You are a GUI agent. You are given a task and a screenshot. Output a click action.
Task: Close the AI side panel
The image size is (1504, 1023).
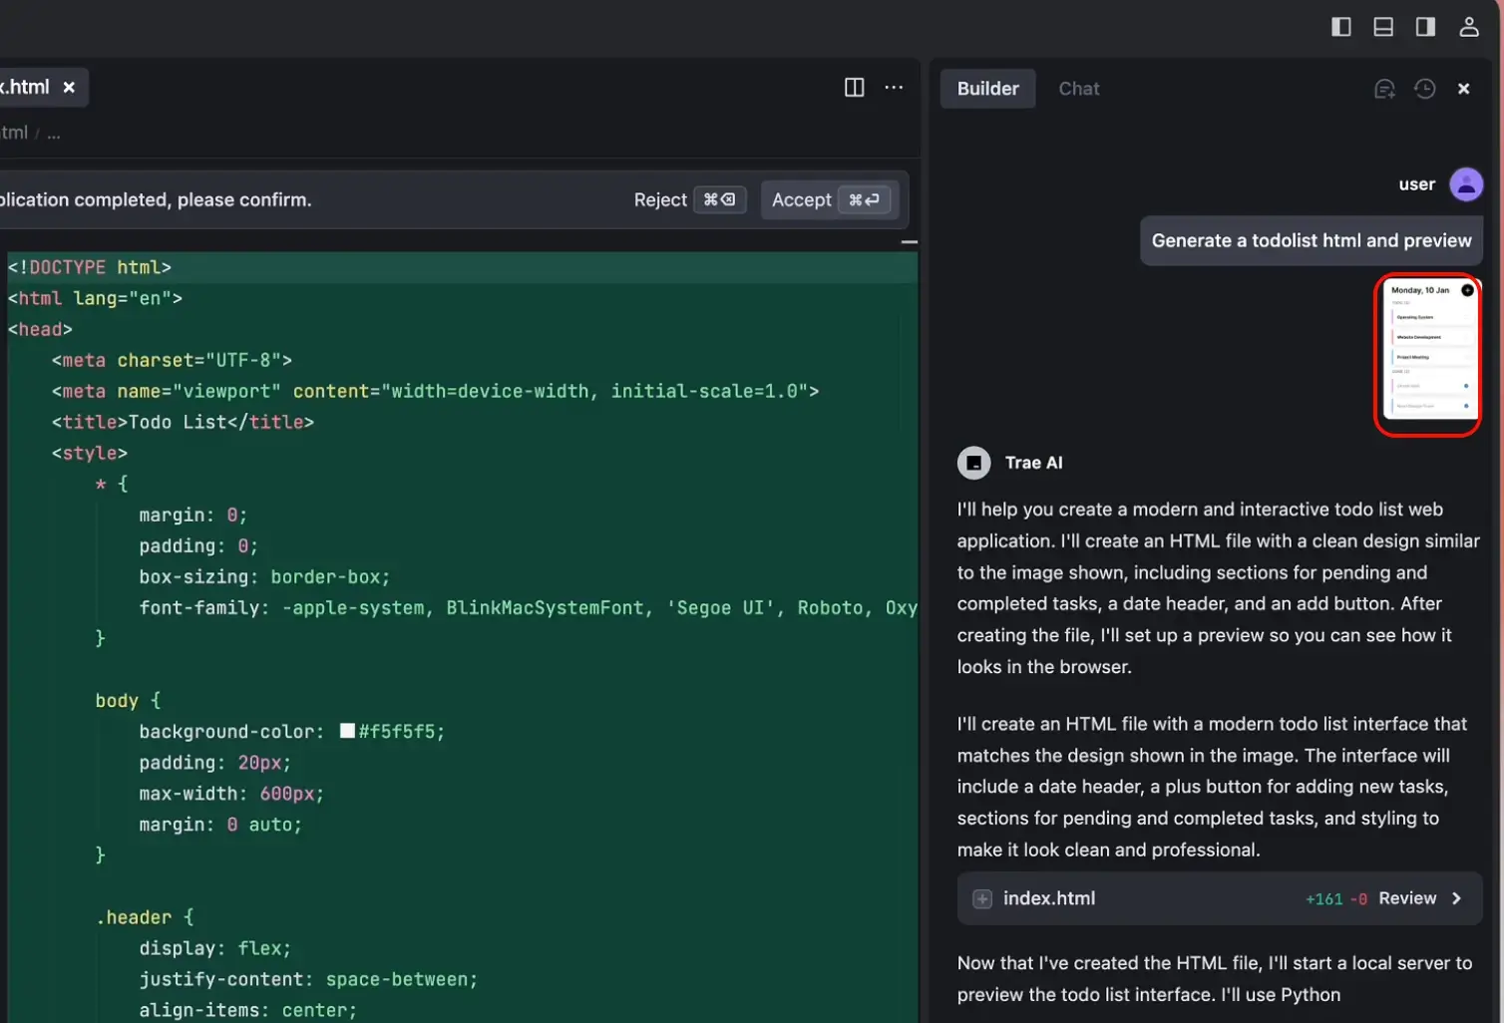(x=1463, y=89)
